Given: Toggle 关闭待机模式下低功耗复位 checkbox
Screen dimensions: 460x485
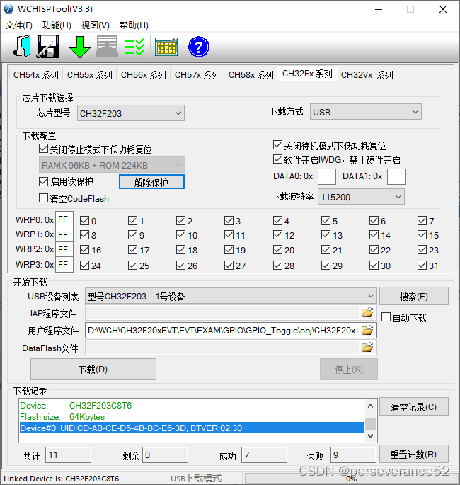Looking at the screenshot, I should 277,144.
